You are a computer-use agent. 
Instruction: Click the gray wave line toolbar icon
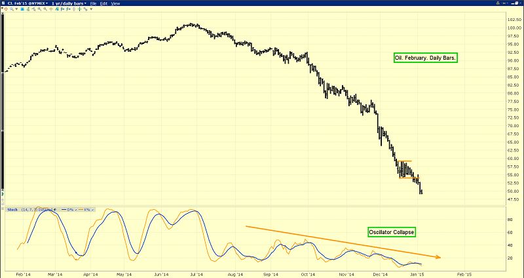pyautogui.click(x=85, y=9)
